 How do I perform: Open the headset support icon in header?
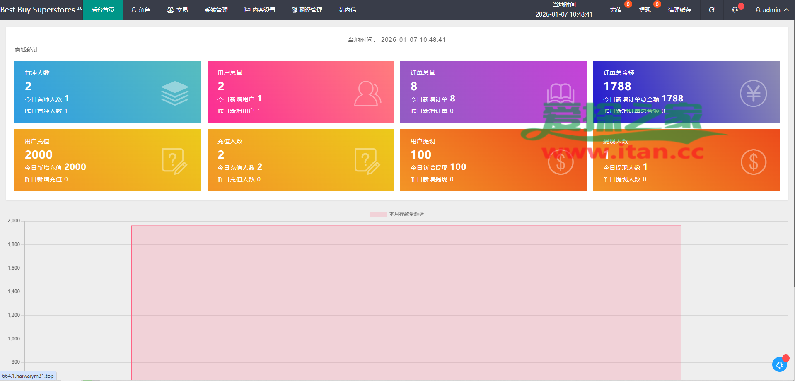pos(735,10)
